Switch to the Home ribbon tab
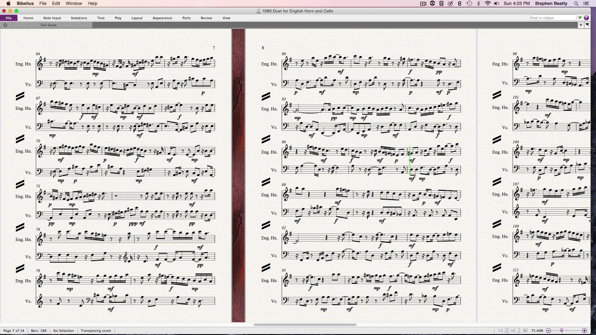 [x=28, y=18]
